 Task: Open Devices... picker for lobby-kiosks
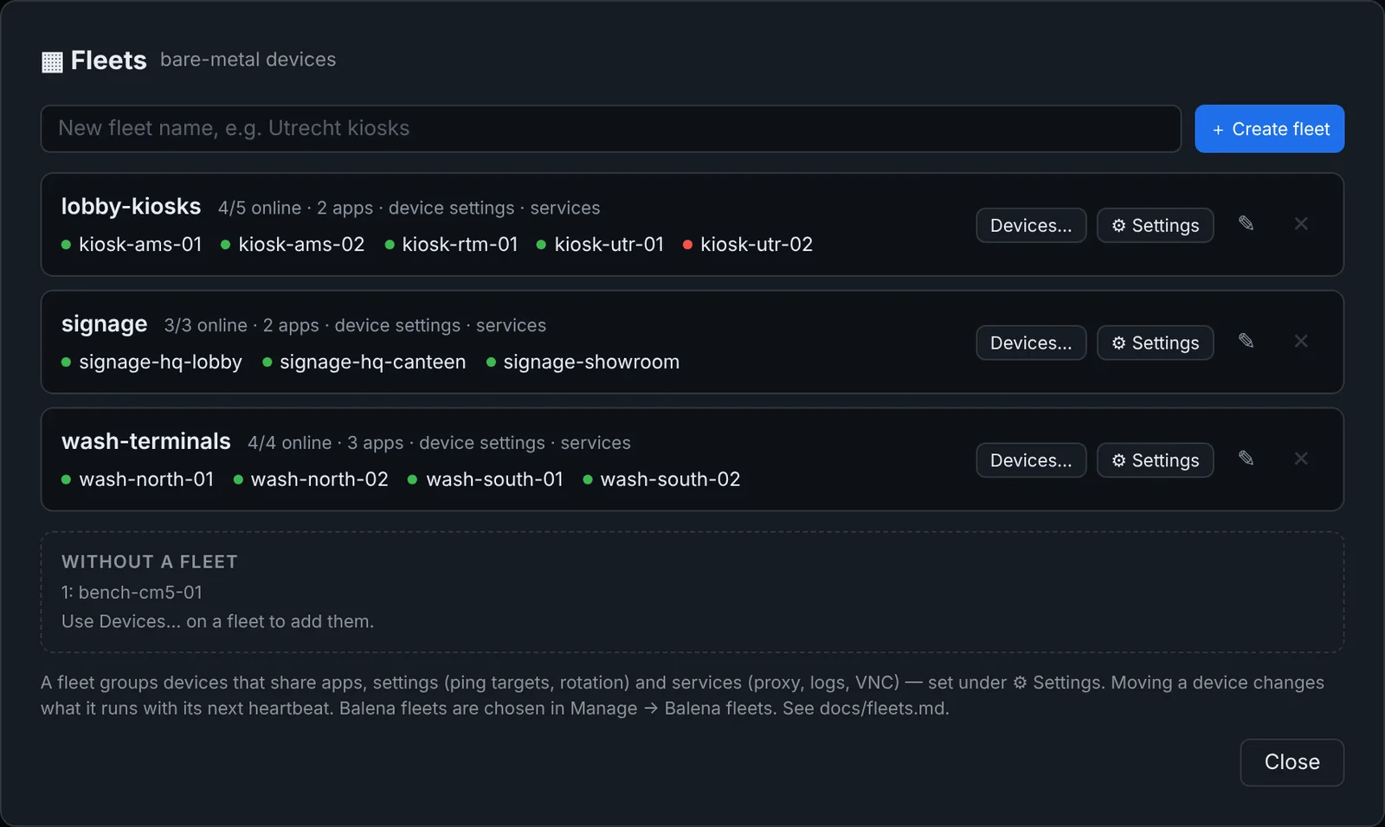(x=1031, y=226)
